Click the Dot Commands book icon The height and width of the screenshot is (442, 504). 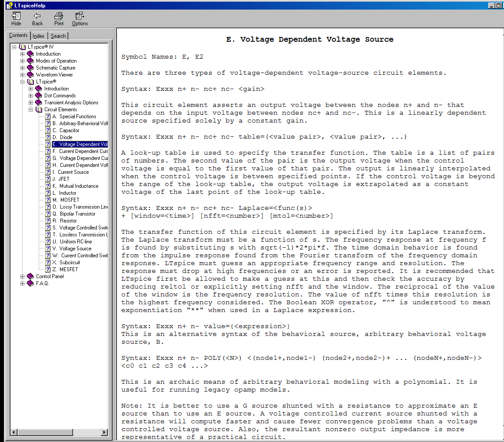(x=39, y=96)
